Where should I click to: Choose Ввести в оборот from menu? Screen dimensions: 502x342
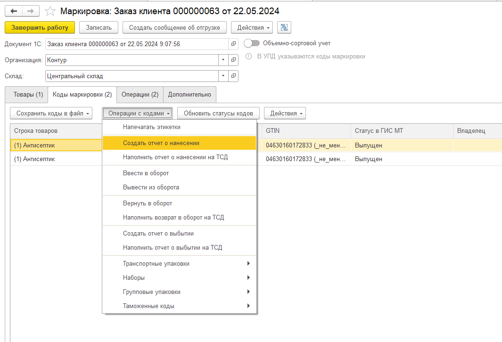[x=146, y=173]
